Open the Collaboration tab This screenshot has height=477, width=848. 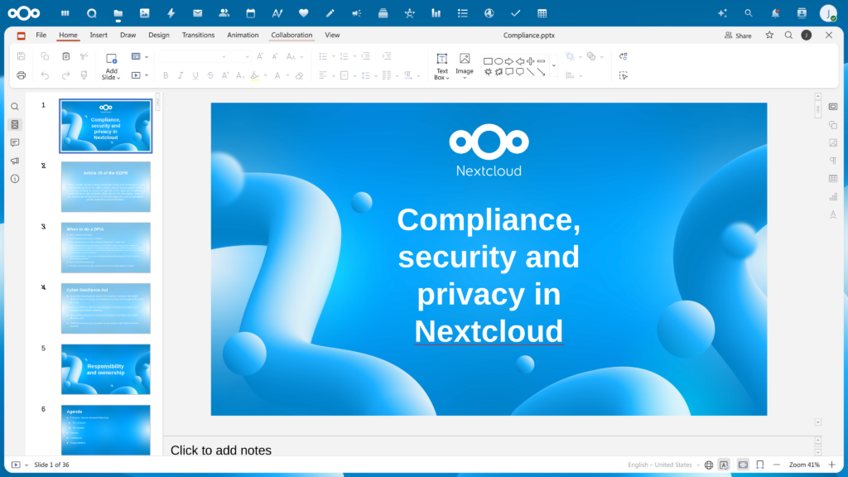tap(291, 35)
